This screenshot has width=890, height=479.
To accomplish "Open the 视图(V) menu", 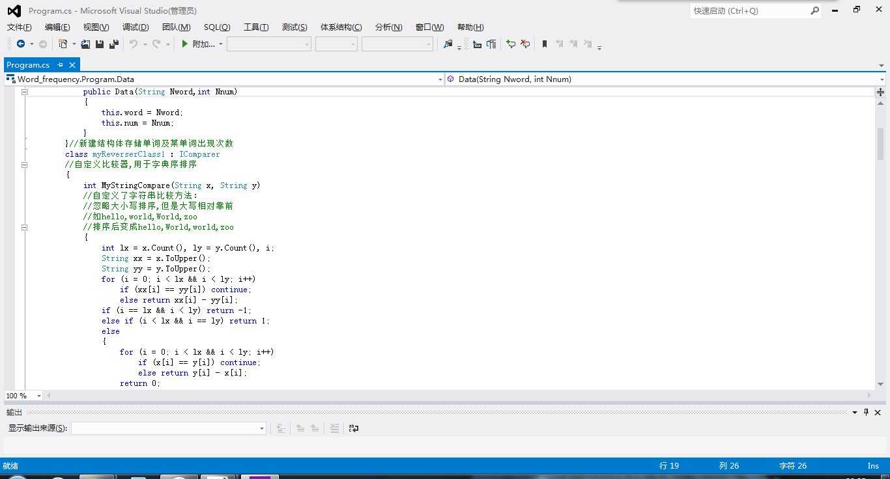I will click(x=96, y=27).
